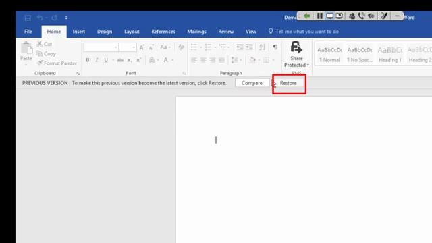432x243 pixels.
Task: Switch to the Design tab
Action: (x=105, y=32)
